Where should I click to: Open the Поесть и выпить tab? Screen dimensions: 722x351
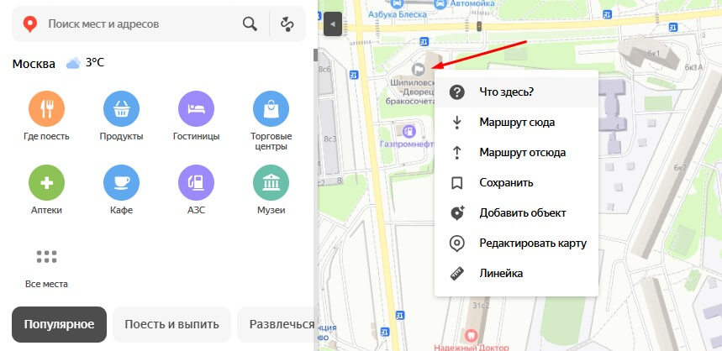pyautogui.click(x=171, y=324)
